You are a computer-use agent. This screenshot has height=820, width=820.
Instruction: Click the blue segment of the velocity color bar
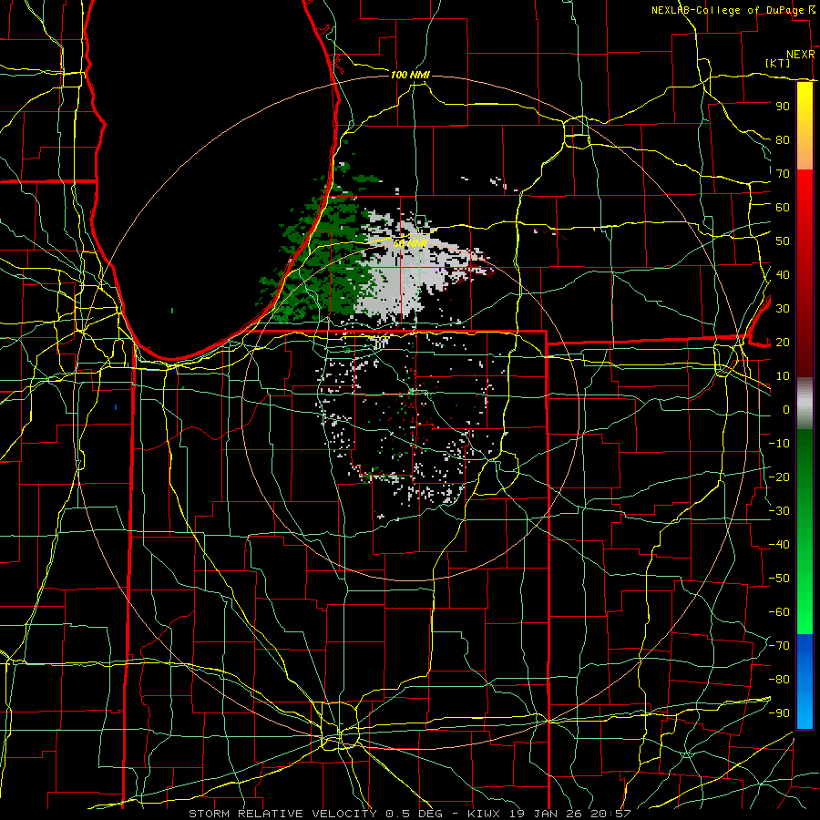click(x=805, y=682)
